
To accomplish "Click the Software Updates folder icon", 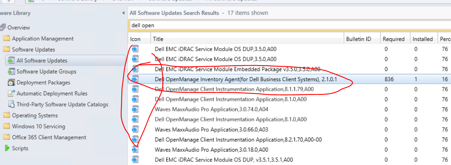I will 7,49.
